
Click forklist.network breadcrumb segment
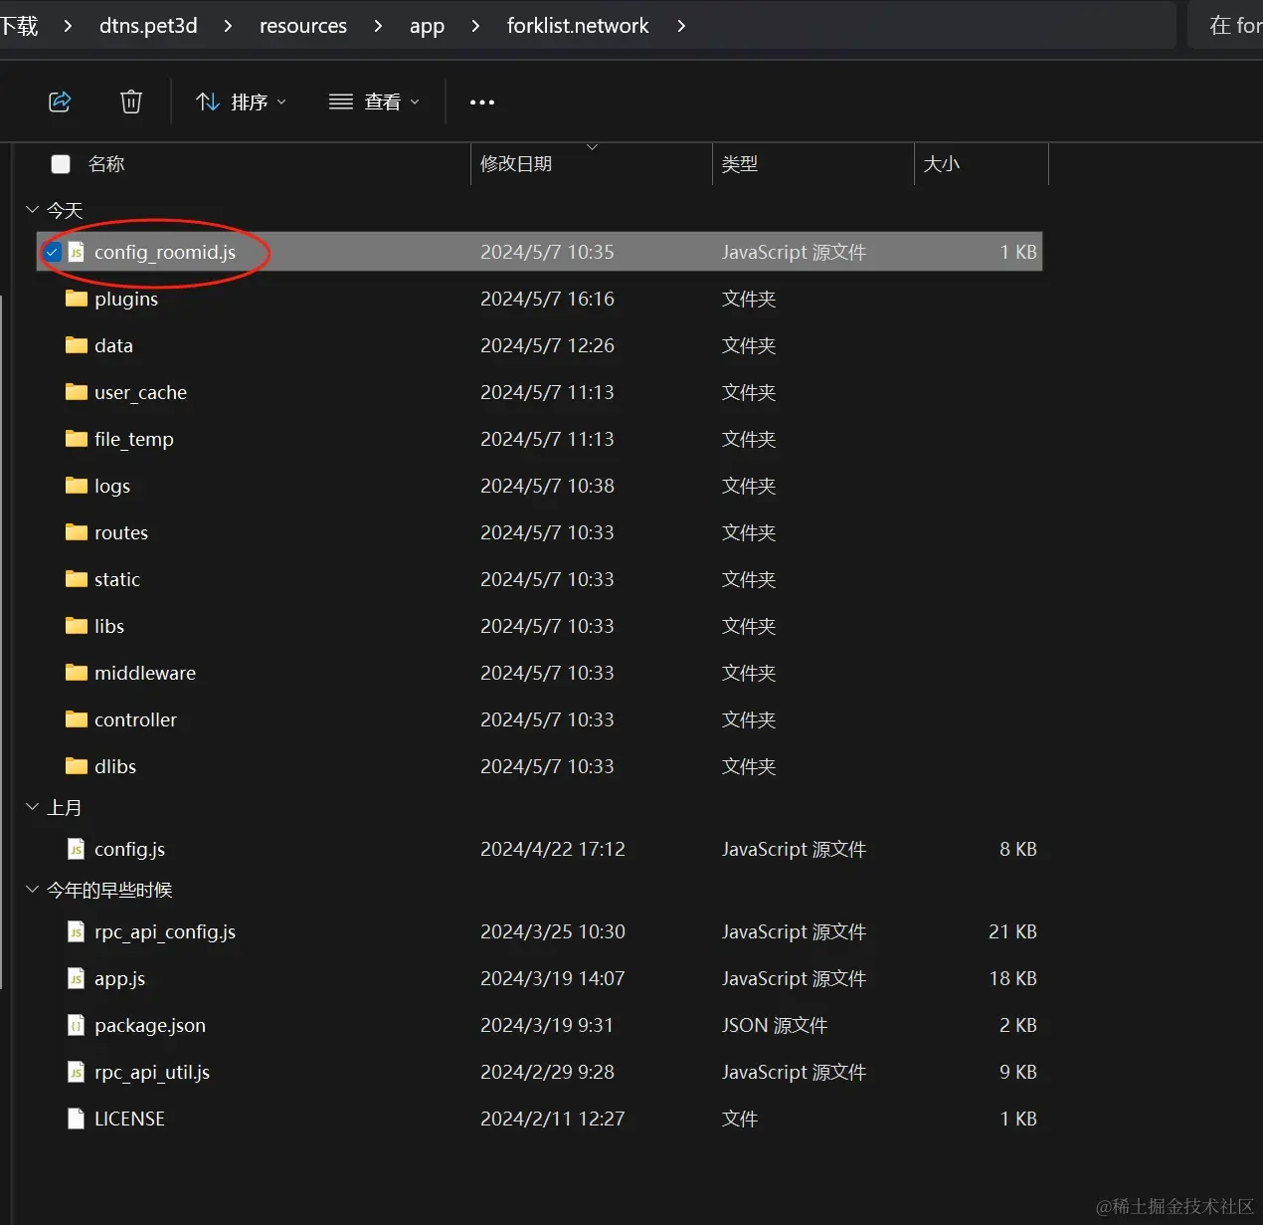[578, 26]
